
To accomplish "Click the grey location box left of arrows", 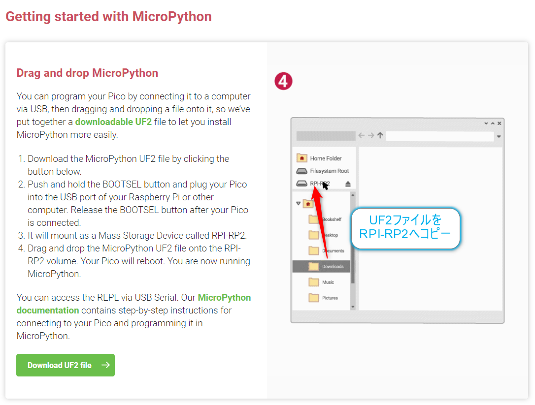I will pyautogui.click(x=326, y=136).
